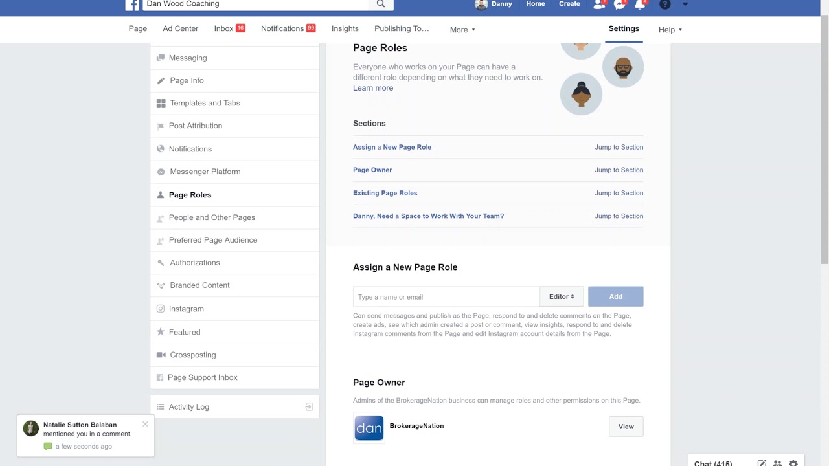Focus the name or email input field
This screenshot has height=466, width=829.
(x=446, y=297)
